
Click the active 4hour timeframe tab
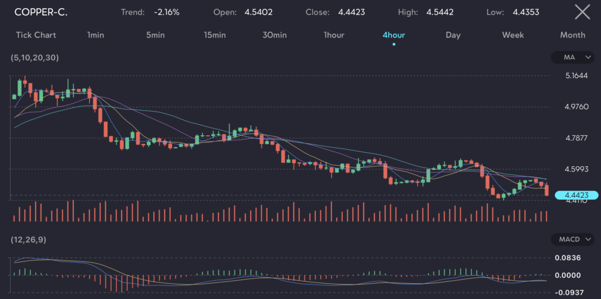coord(393,35)
